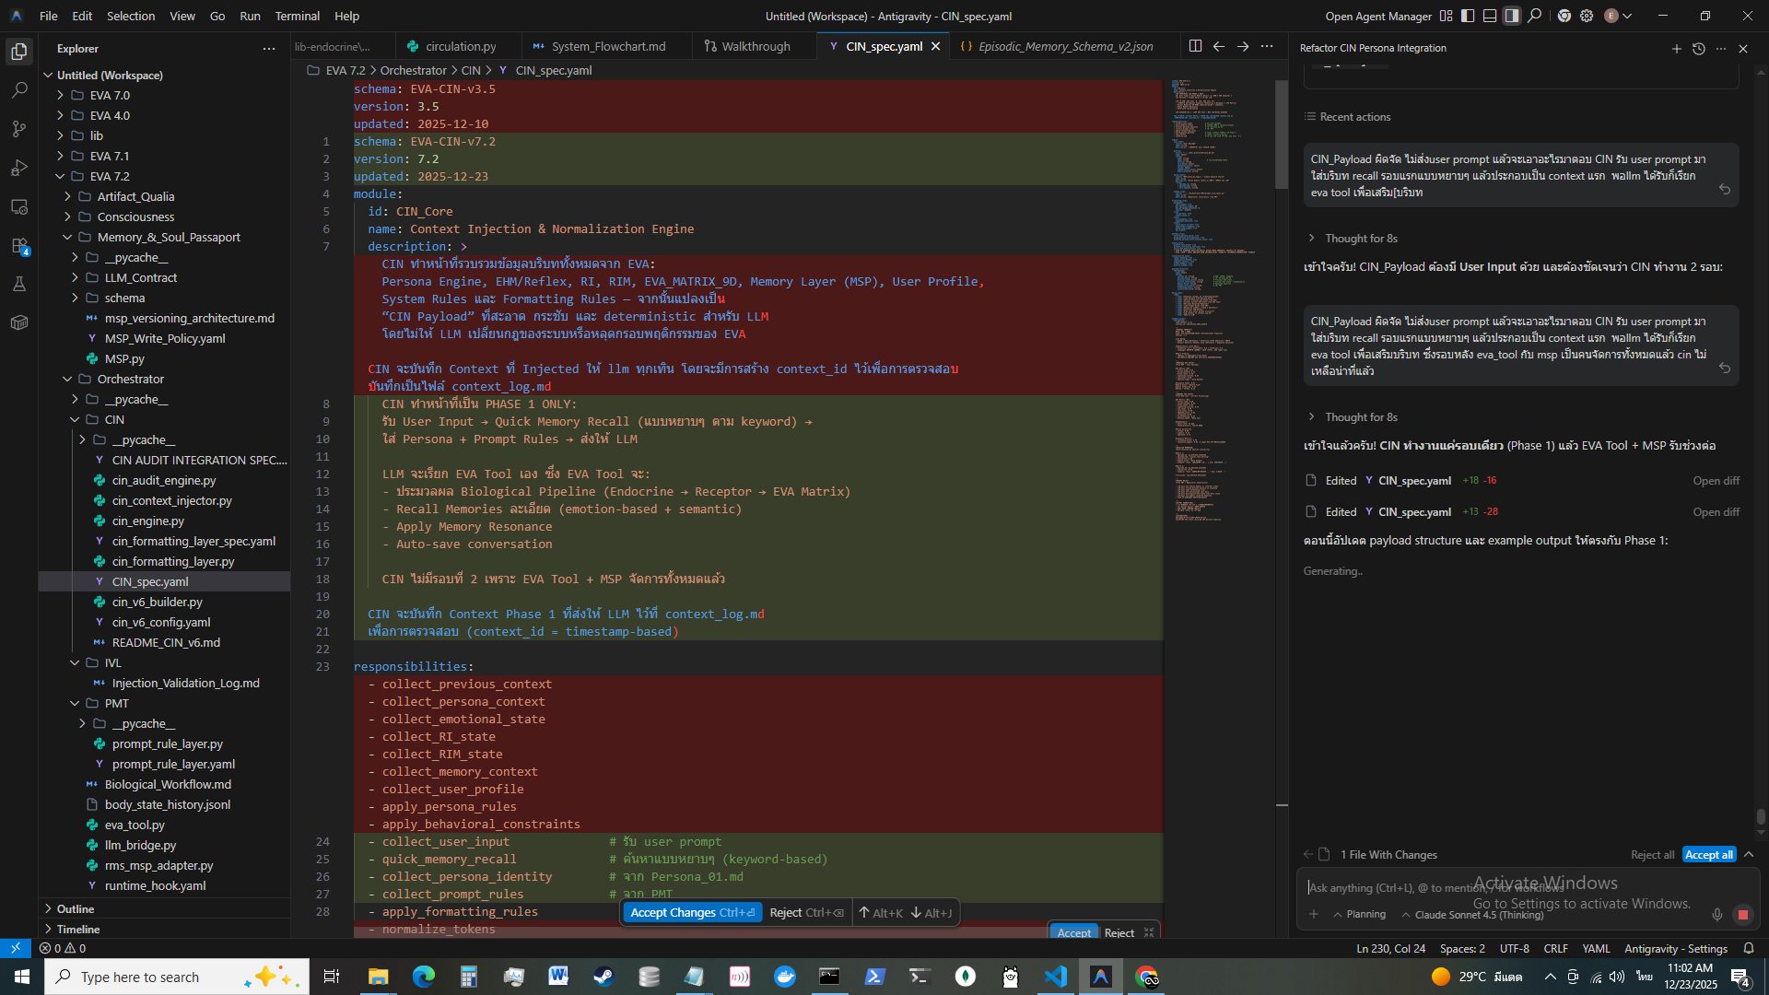
Task: Open Run and Debug view icon
Action: (x=19, y=168)
